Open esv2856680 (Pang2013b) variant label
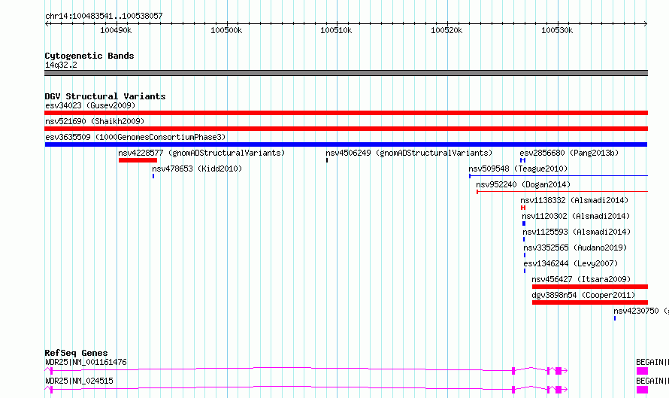 [x=569, y=153]
